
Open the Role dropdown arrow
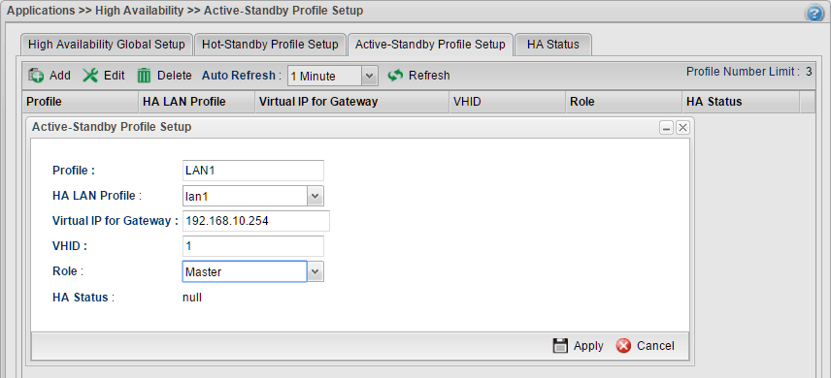tap(316, 271)
